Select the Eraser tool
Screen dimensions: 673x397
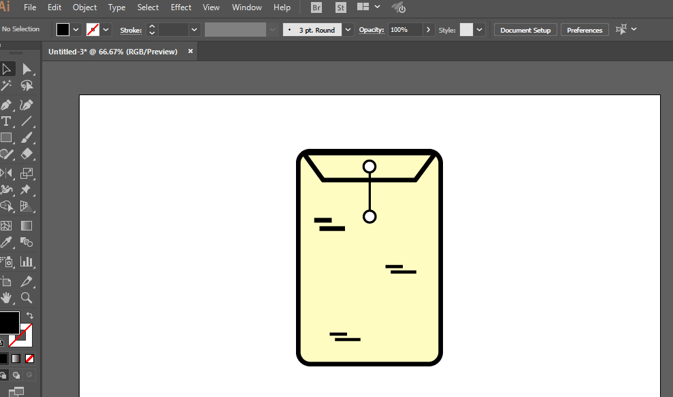[x=27, y=154]
